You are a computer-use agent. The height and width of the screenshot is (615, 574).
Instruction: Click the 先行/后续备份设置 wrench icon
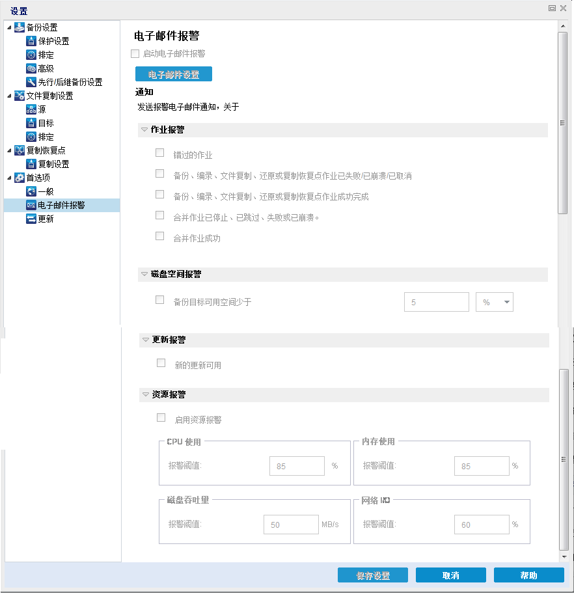(x=31, y=81)
